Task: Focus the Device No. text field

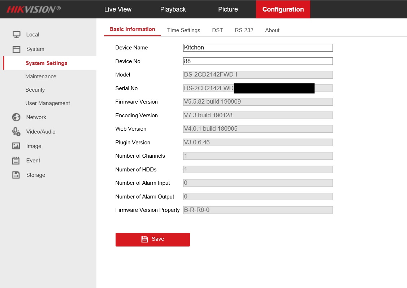Action: coord(258,61)
